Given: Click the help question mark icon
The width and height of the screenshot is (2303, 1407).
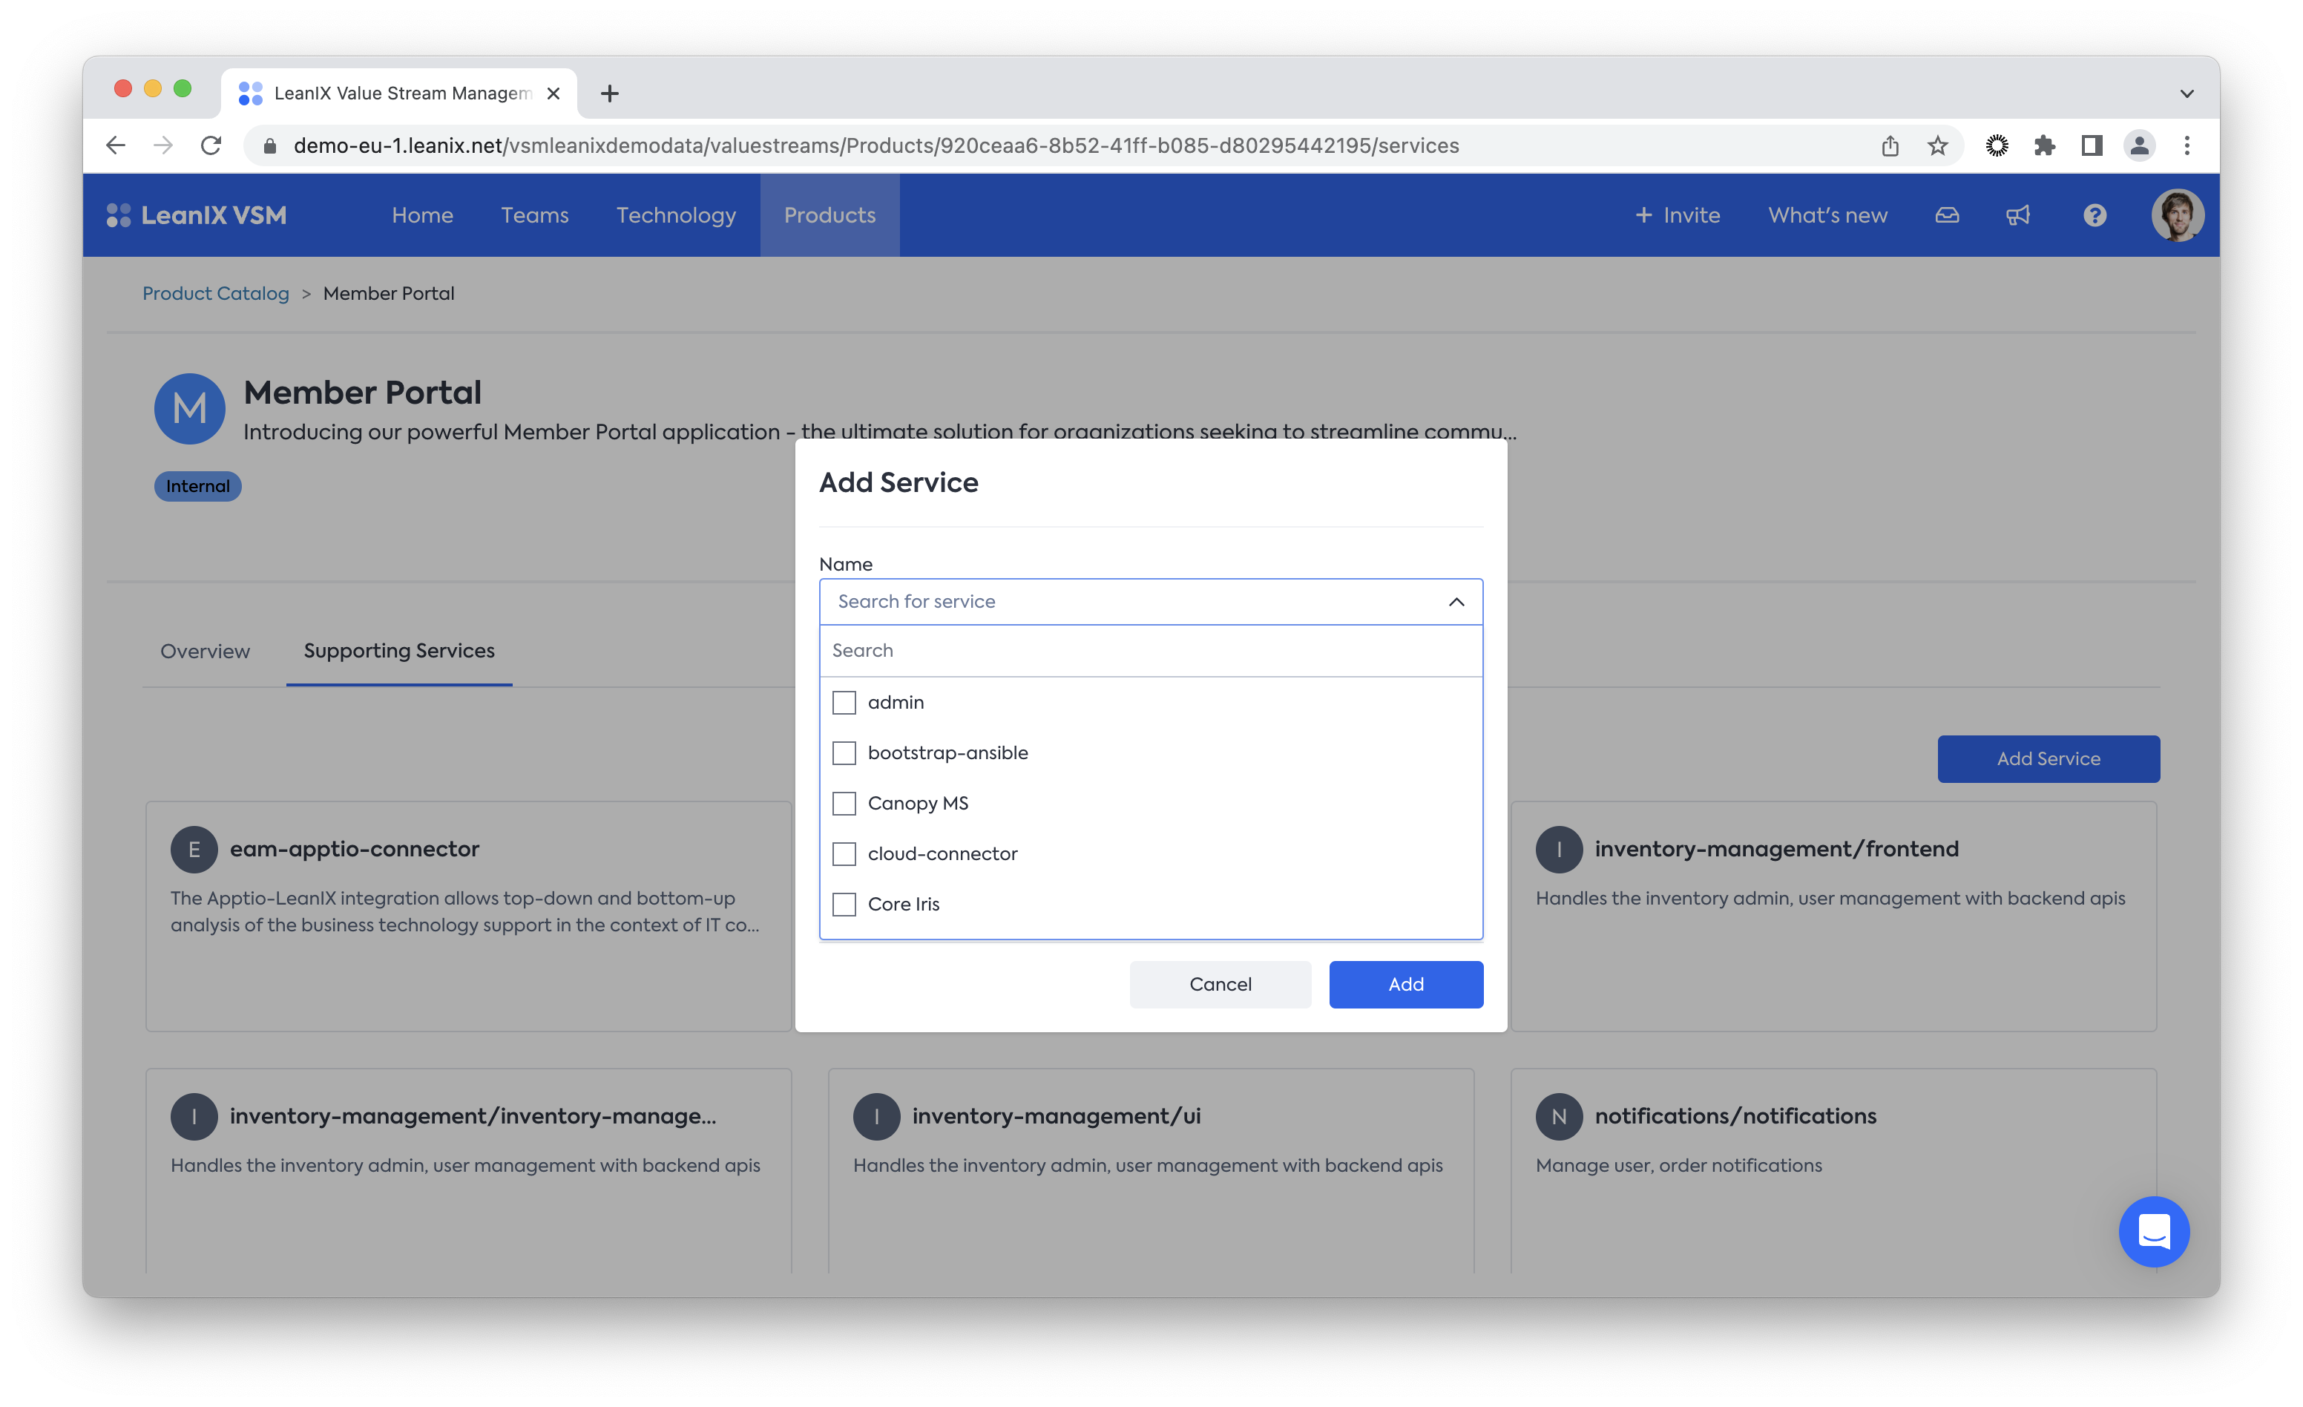Looking at the screenshot, I should [2095, 215].
